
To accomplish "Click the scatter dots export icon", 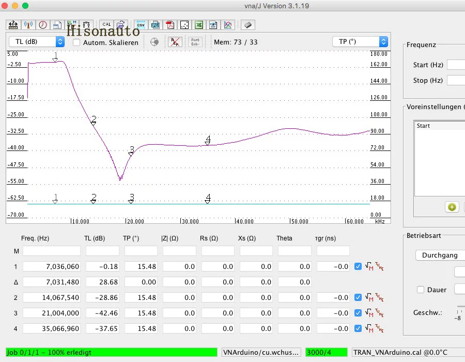I will pyautogui.click(x=184, y=25).
